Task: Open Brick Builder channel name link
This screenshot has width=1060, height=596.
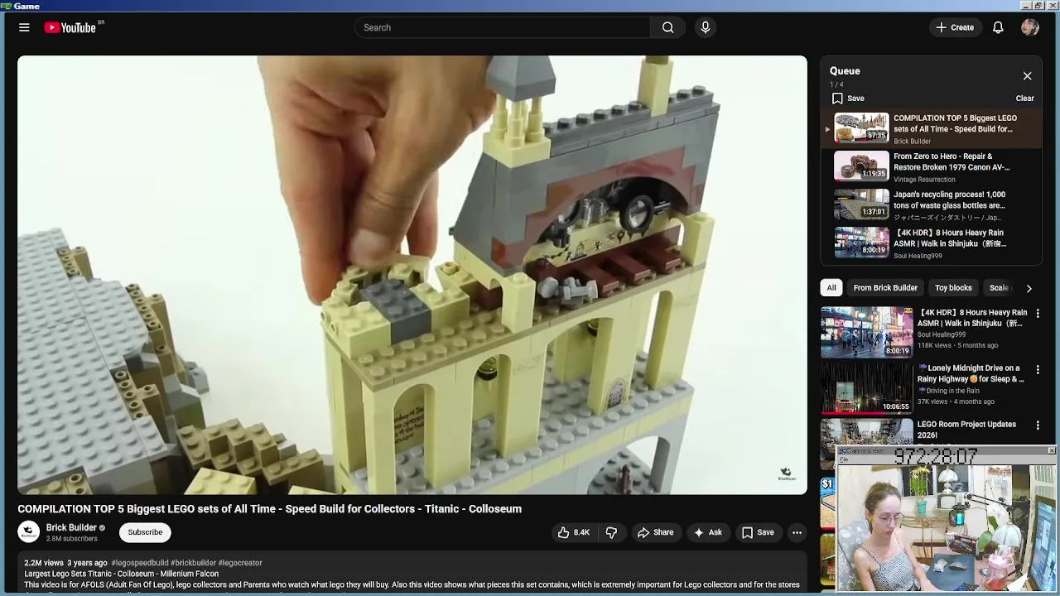Action: point(71,527)
